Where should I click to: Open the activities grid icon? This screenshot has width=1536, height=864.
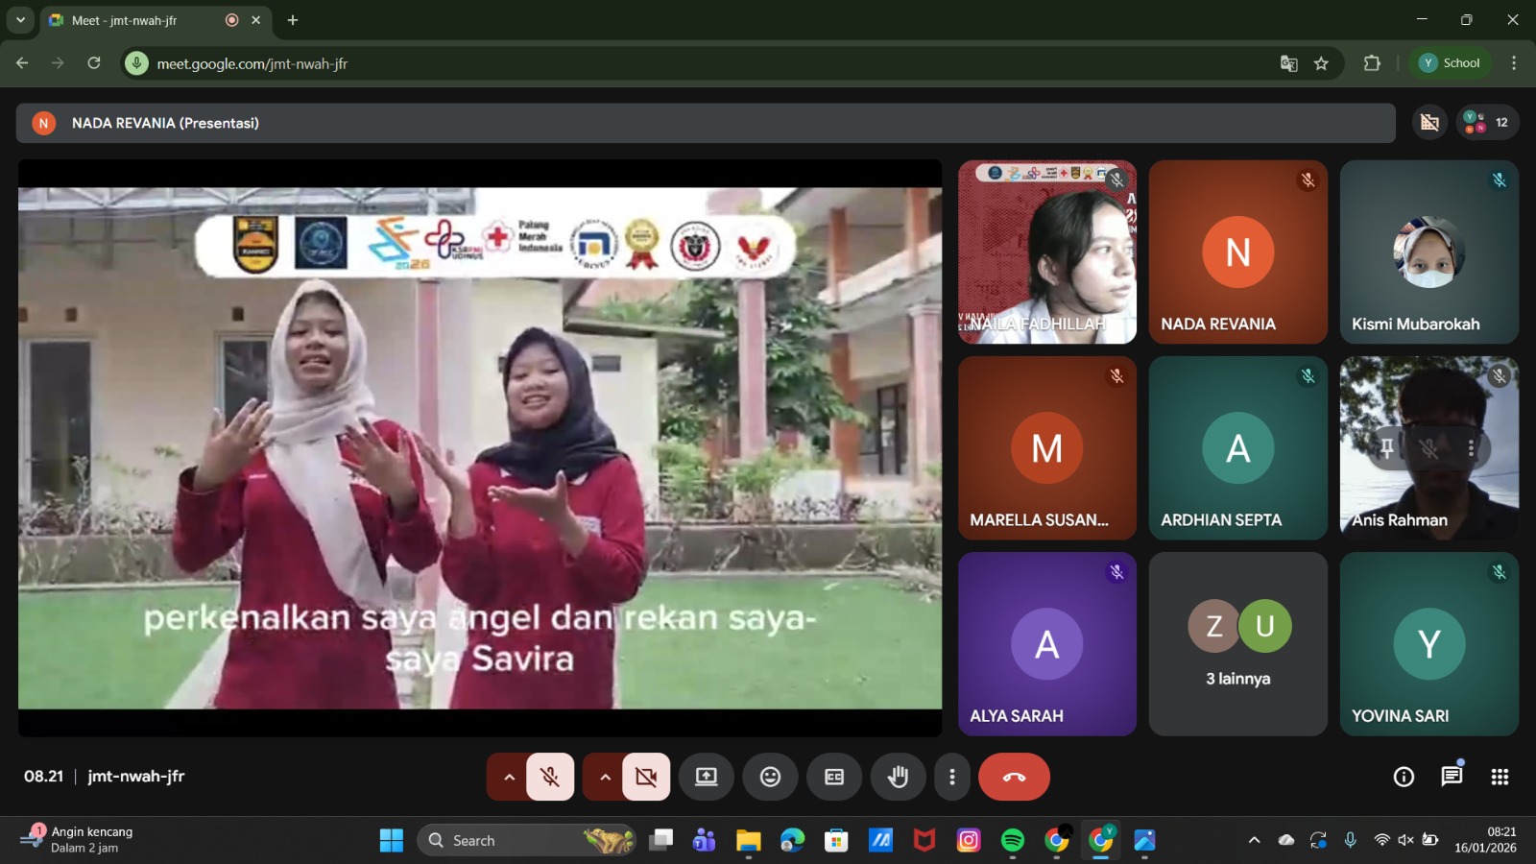pyautogui.click(x=1500, y=777)
